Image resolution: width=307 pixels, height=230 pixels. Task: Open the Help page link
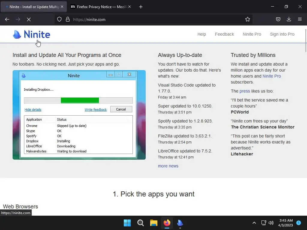202,34
